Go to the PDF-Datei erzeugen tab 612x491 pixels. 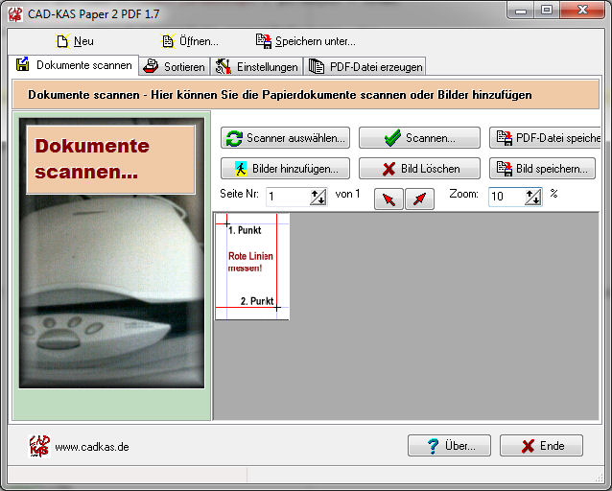point(364,66)
